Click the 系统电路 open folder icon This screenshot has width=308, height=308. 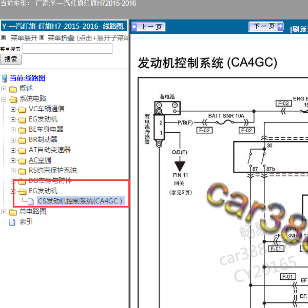click(x=13, y=99)
